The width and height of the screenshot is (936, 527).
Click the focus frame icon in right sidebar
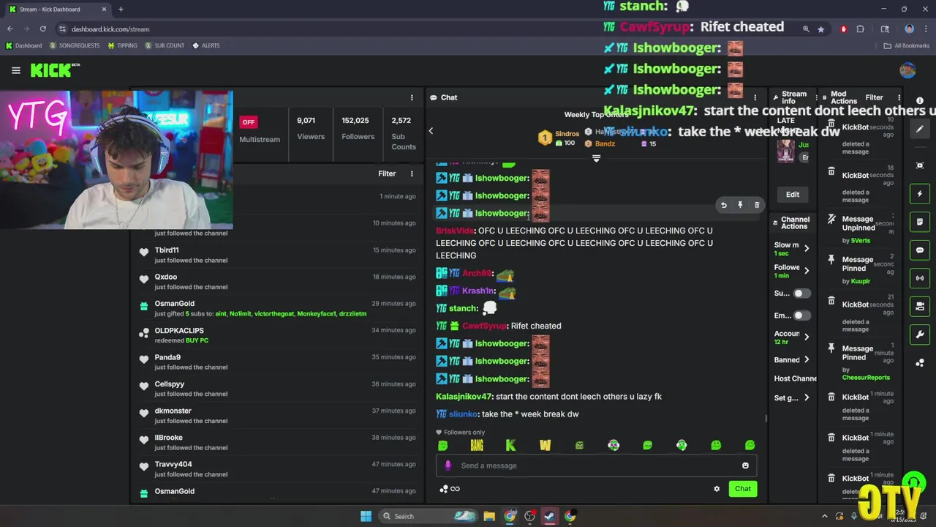(920, 165)
